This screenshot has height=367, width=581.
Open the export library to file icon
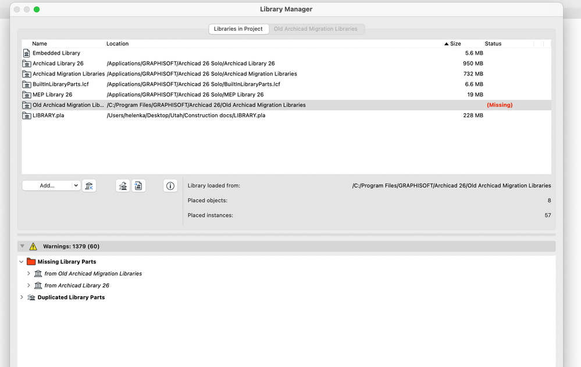pyautogui.click(x=138, y=185)
